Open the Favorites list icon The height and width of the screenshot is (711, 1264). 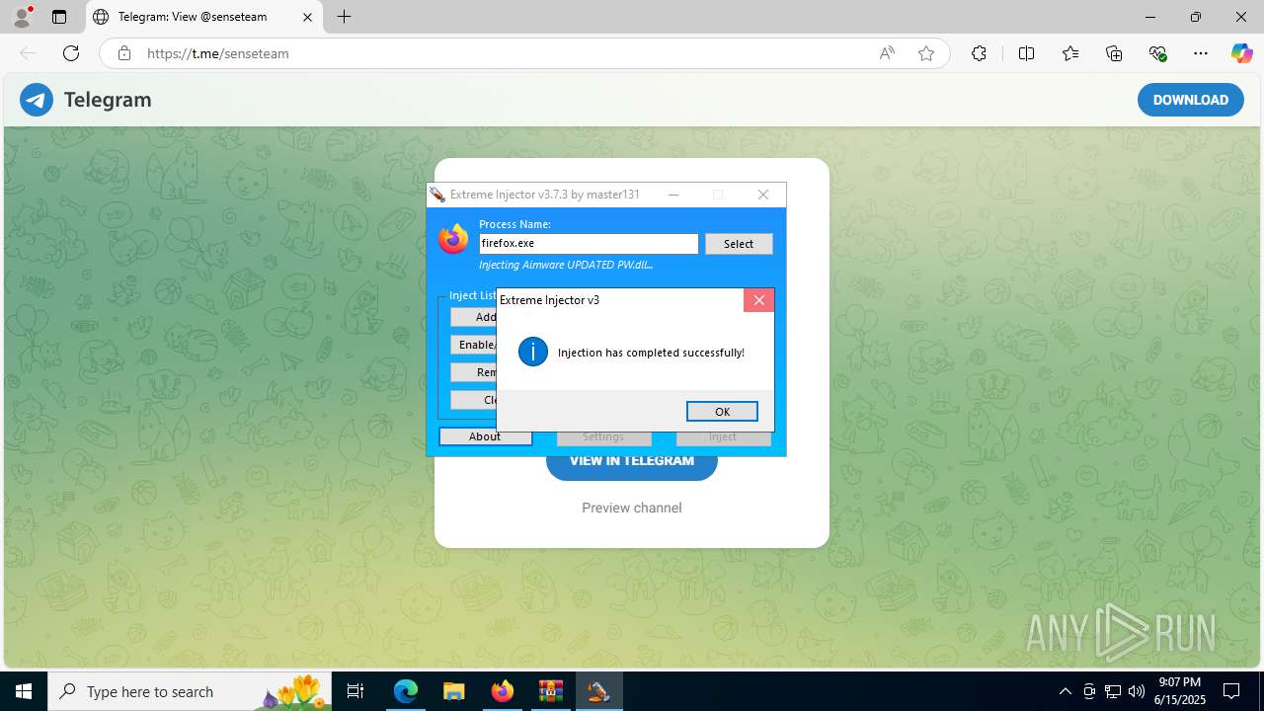click(x=1070, y=53)
